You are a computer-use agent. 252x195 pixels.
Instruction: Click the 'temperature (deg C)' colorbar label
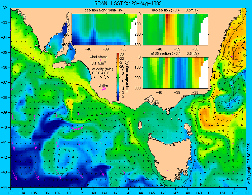(127, 77)
